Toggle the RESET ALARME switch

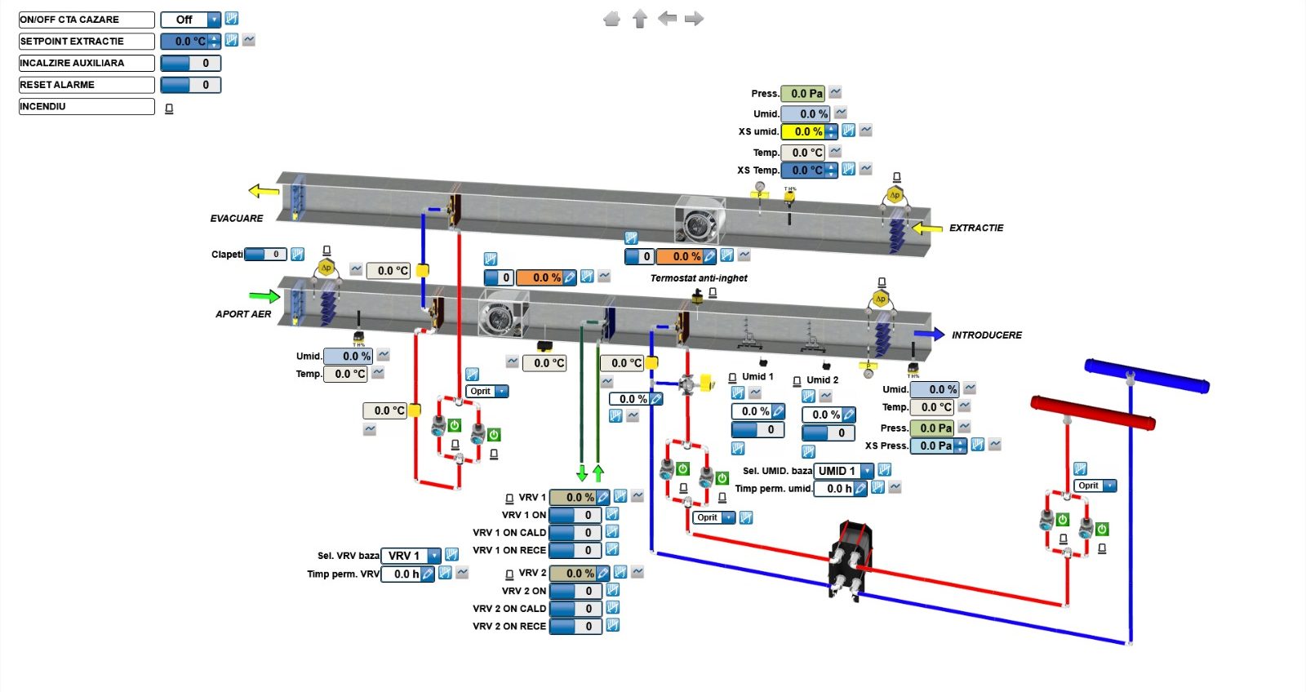click(190, 85)
